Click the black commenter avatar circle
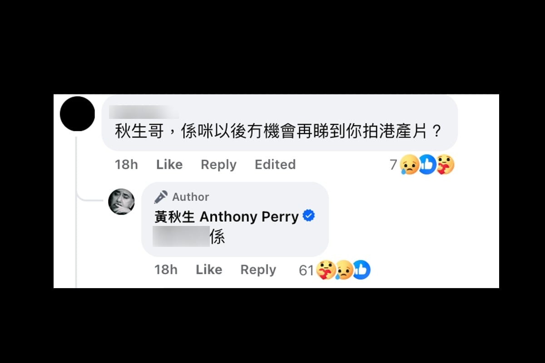 point(77,113)
